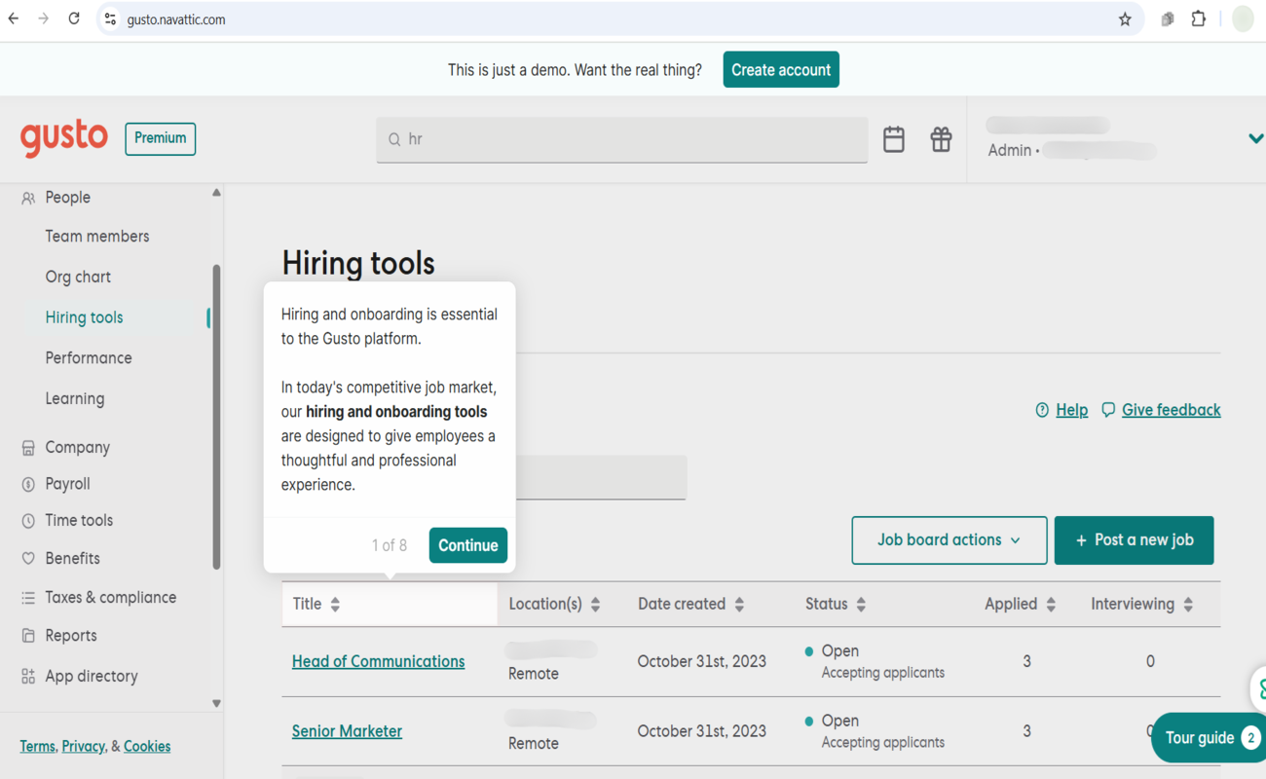This screenshot has height=779, width=1266.
Task: Open the Cookies link in the footer
Action: click(147, 747)
